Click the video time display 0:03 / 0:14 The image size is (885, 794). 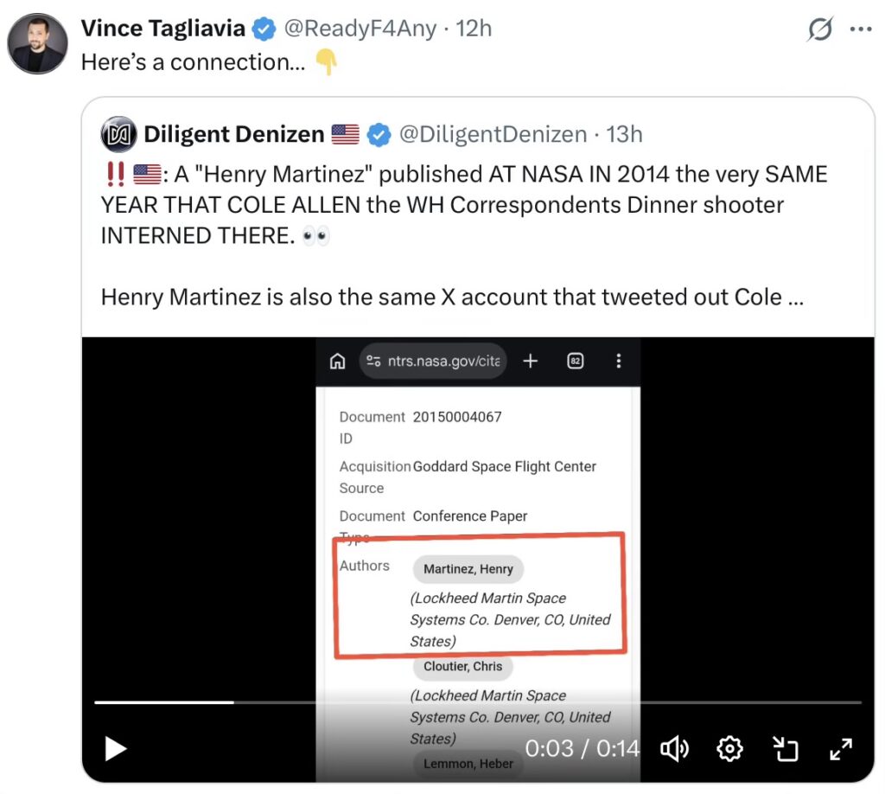click(x=583, y=748)
